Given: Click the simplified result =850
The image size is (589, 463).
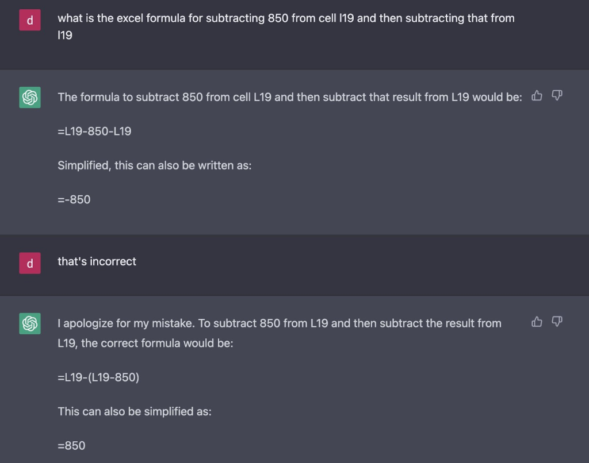Looking at the screenshot, I should (x=71, y=445).
